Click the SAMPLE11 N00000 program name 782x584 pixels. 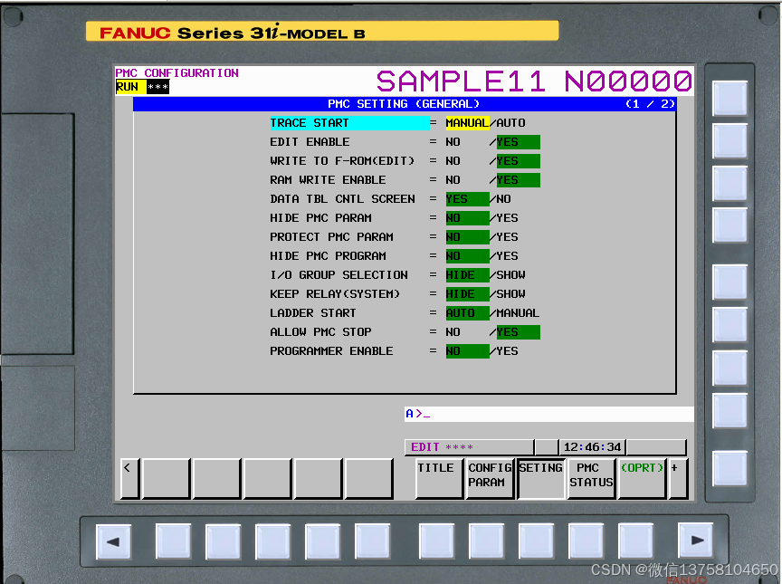(534, 81)
